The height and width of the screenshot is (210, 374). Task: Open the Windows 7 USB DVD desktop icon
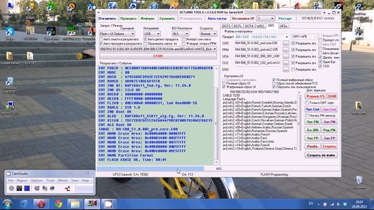coord(9,85)
